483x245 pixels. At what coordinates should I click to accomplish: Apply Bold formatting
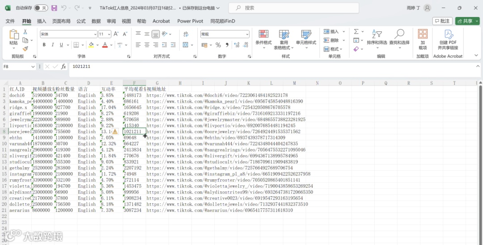pos(44,45)
